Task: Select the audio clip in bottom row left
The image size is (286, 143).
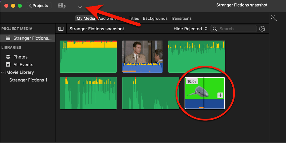Action: [x=88, y=93]
